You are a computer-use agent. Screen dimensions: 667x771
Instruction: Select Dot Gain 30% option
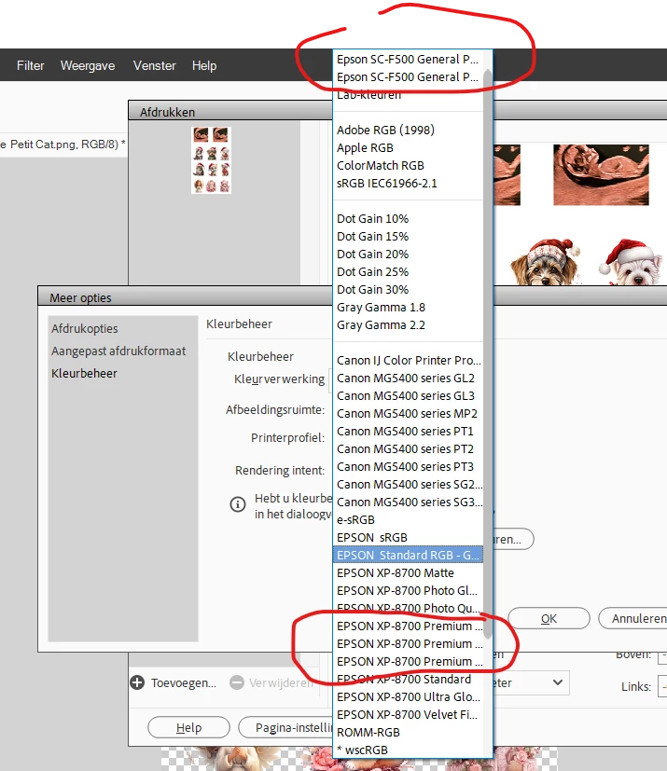(x=408, y=289)
